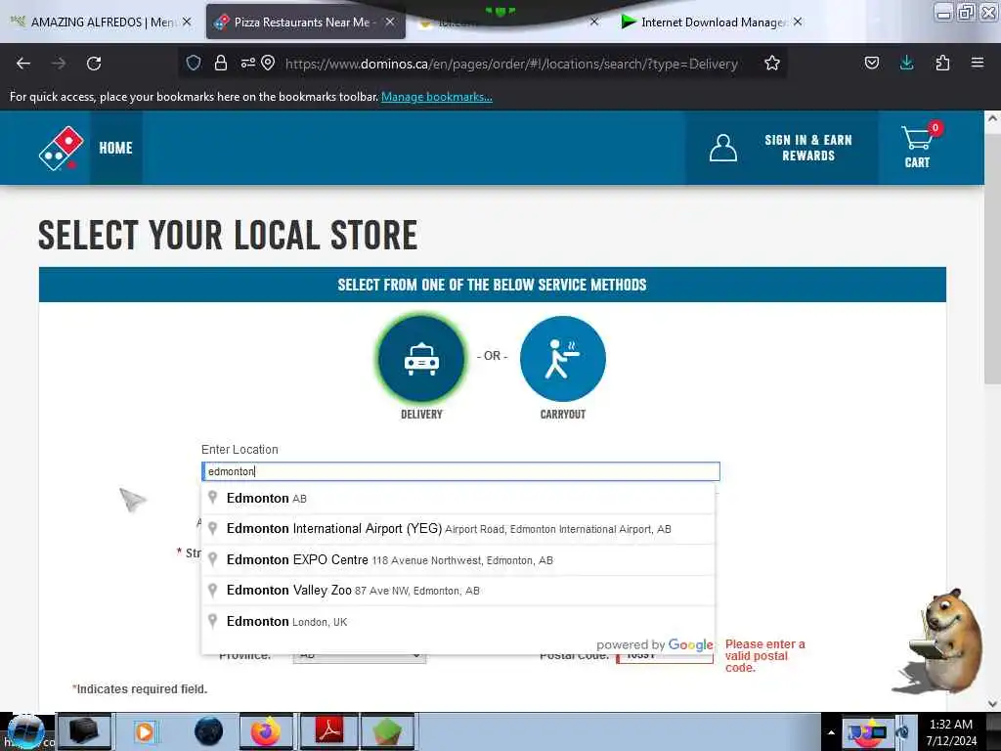Click the DELIVERY label
The height and width of the screenshot is (751, 1001).
421,415
